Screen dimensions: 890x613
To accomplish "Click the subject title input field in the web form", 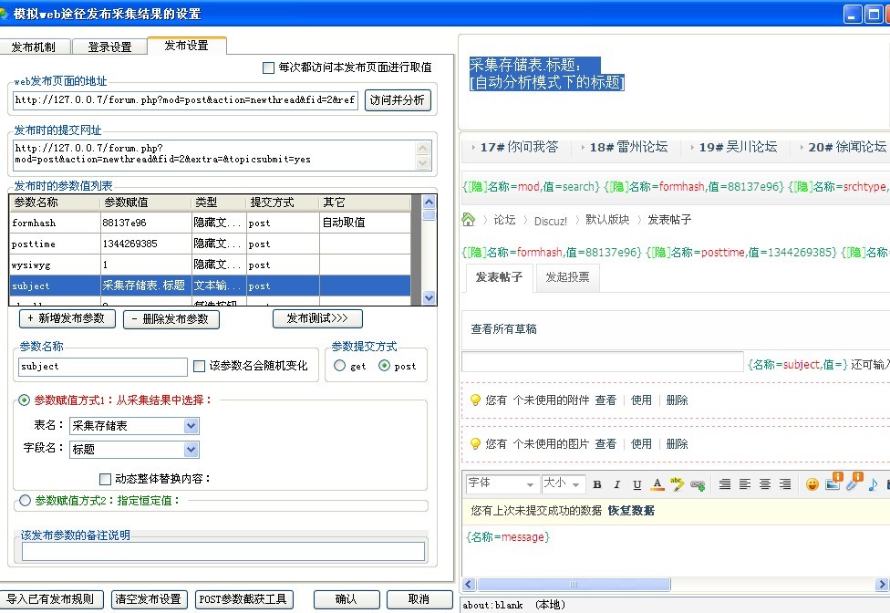I will coord(602,363).
